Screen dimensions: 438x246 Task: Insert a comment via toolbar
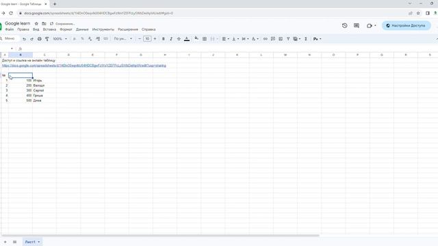[x=273, y=39]
